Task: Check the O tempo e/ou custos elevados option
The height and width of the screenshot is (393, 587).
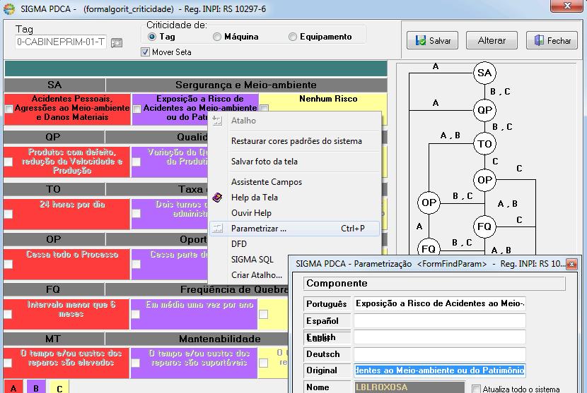Action: pos(8,363)
